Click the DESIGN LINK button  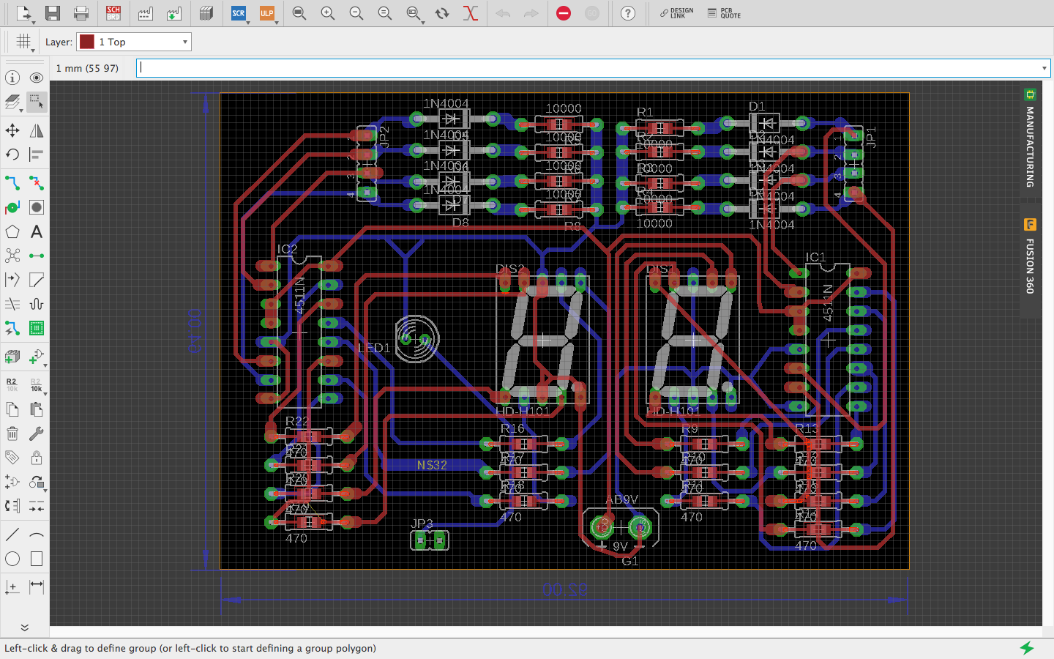(x=675, y=12)
